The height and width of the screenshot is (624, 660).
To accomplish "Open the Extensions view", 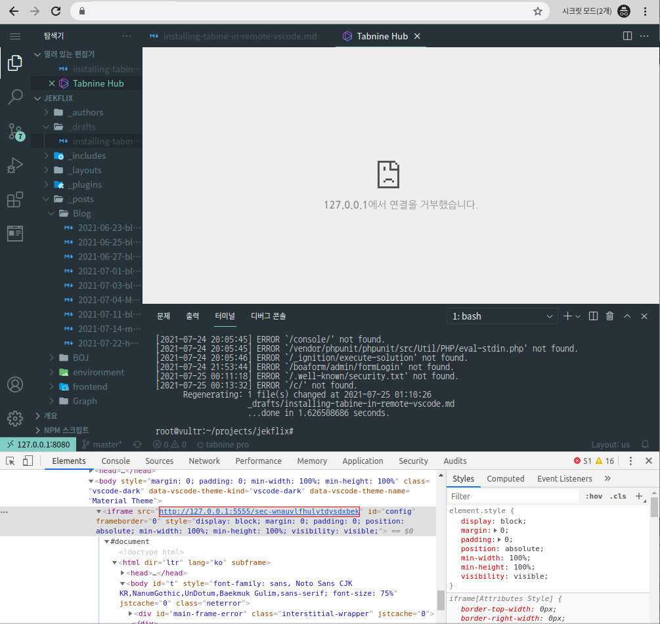I will (x=15, y=199).
